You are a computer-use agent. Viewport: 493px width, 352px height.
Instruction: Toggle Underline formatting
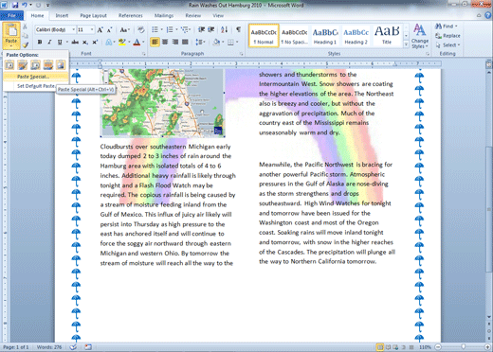[x=60, y=42]
